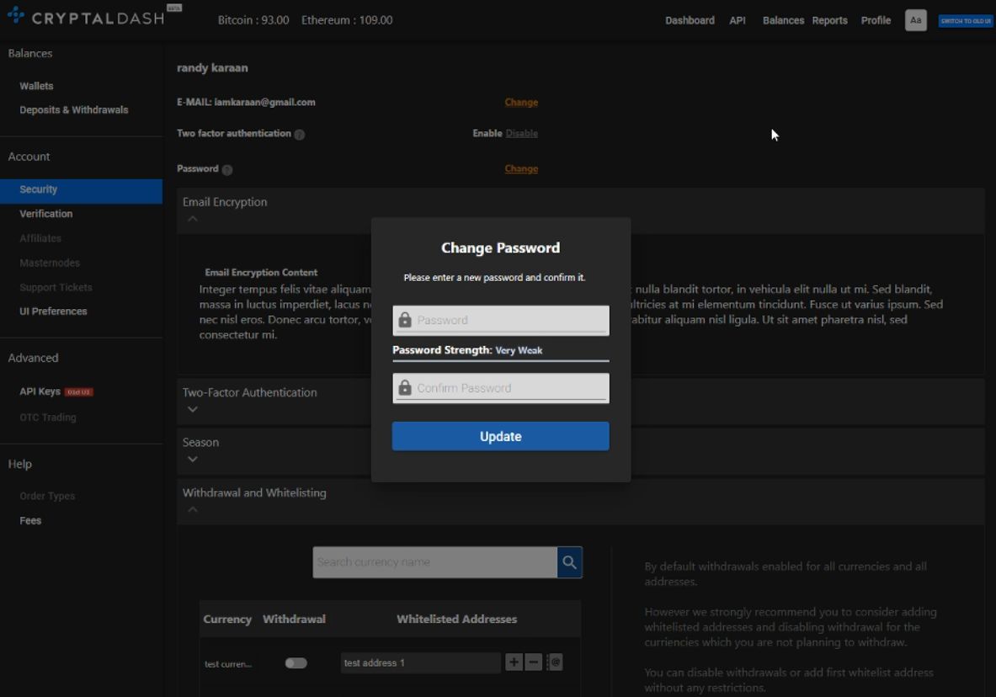
Task: Add a whitelisted address with plus icon
Action: click(x=514, y=662)
